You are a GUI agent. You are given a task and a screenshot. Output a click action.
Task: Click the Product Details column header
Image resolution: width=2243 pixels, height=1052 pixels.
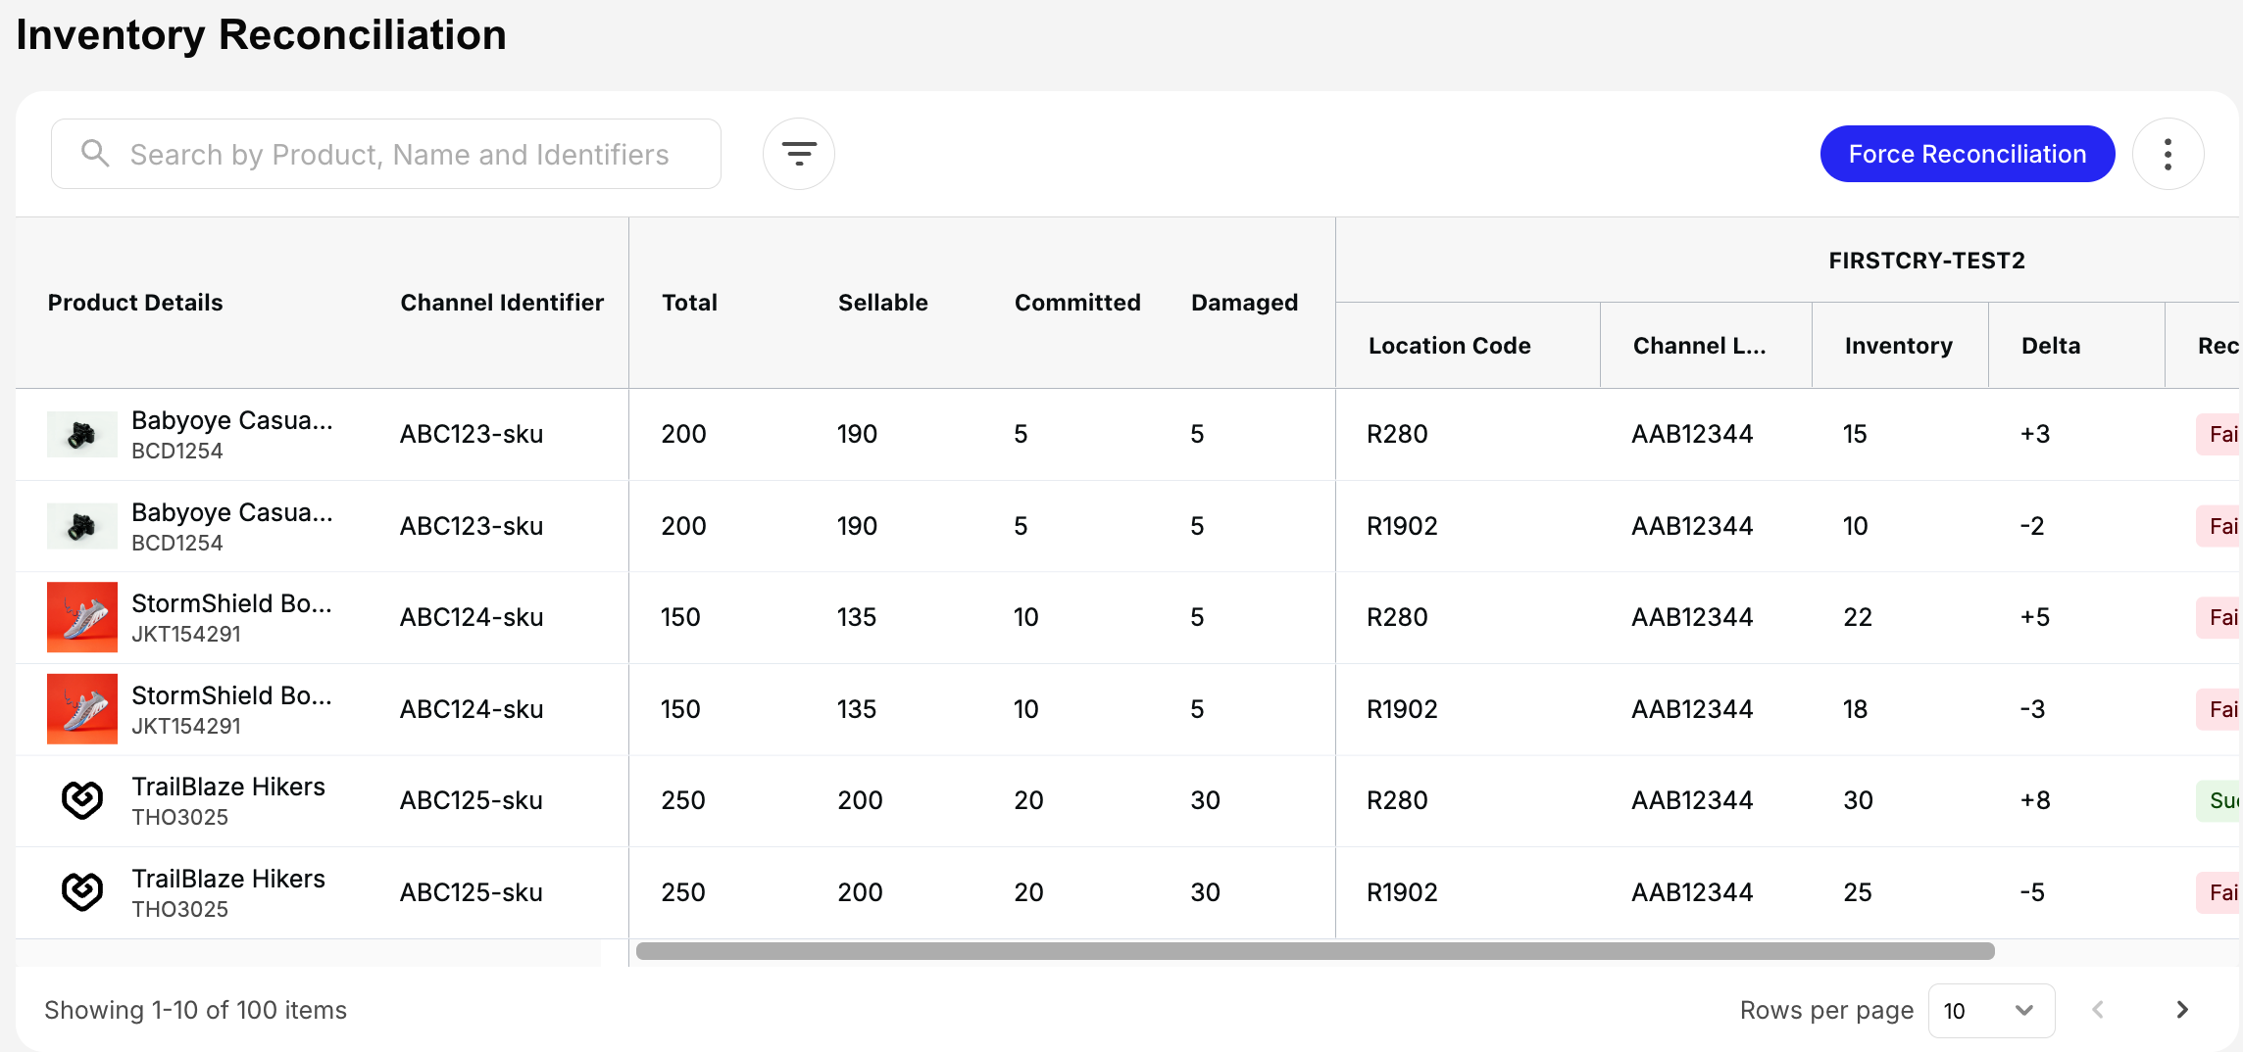point(135,303)
